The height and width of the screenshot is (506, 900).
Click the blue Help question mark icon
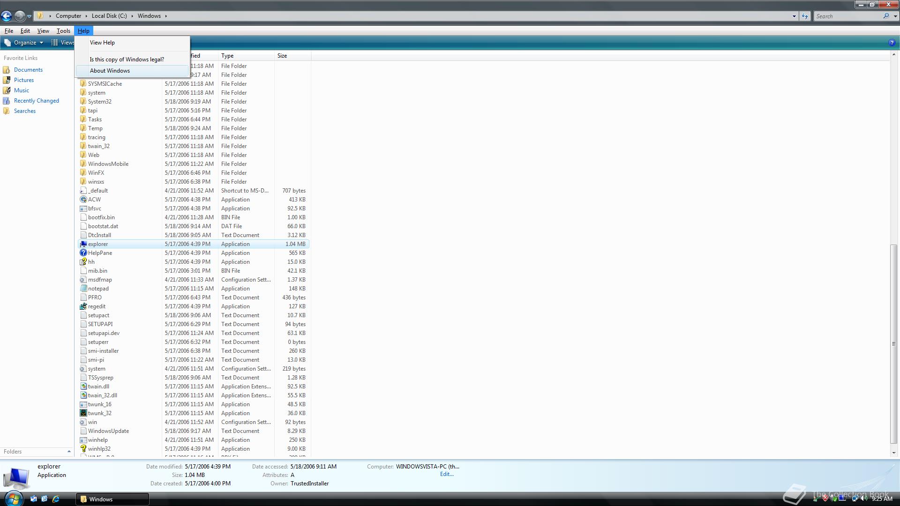[892, 43]
